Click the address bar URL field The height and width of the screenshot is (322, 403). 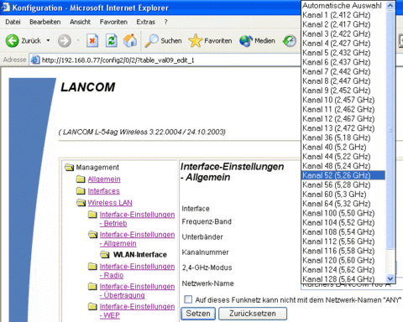(165, 60)
